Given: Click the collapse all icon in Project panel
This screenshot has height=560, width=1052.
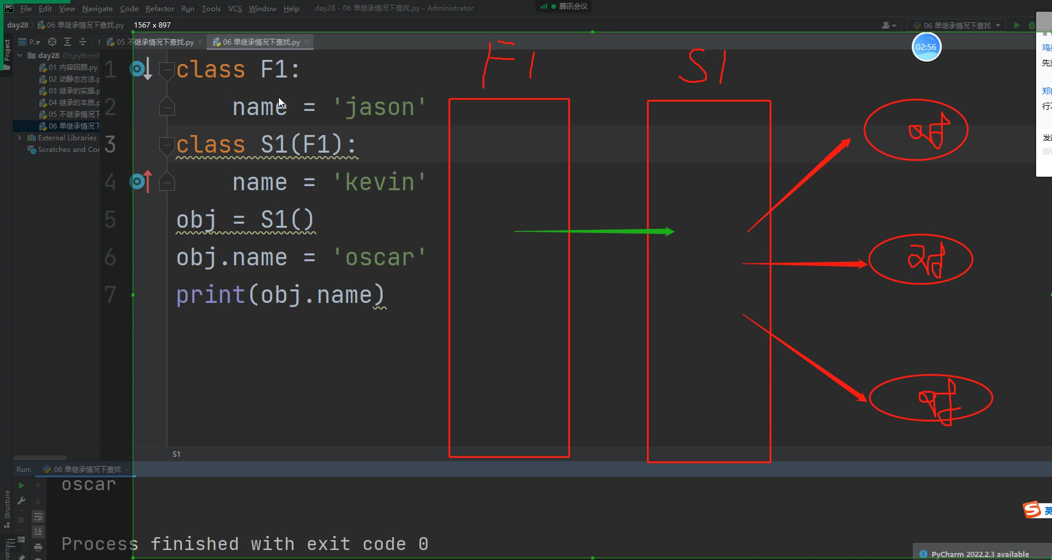Looking at the screenshot, I should pyautogui.click(x=83, y=42).
